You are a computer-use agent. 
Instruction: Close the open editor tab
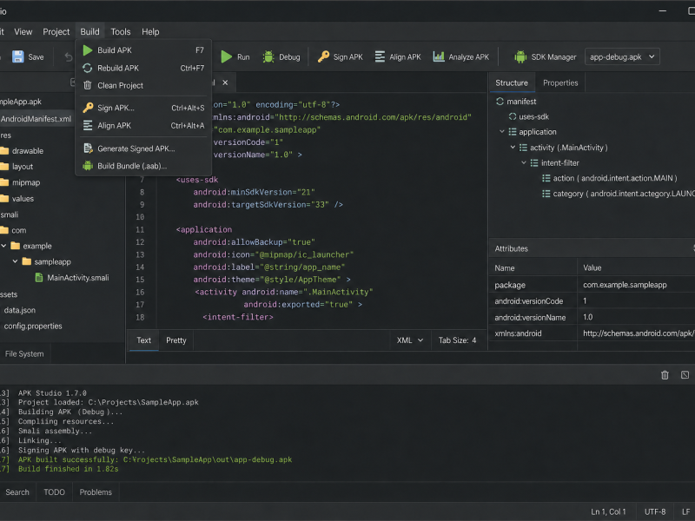[x=225, y=82]
